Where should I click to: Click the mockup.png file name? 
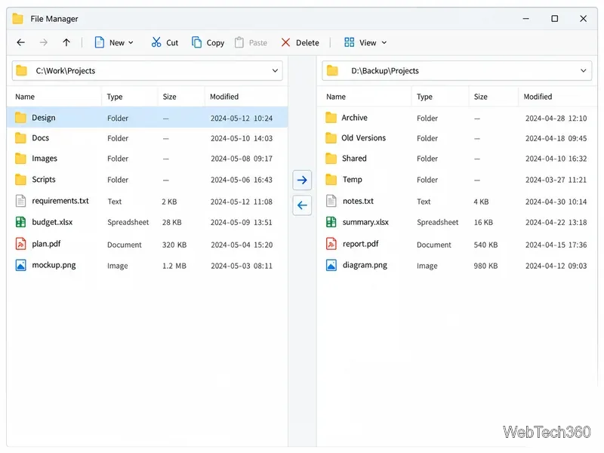tap(54, 265)
